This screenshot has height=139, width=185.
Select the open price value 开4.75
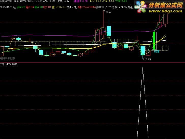point(21,7)
